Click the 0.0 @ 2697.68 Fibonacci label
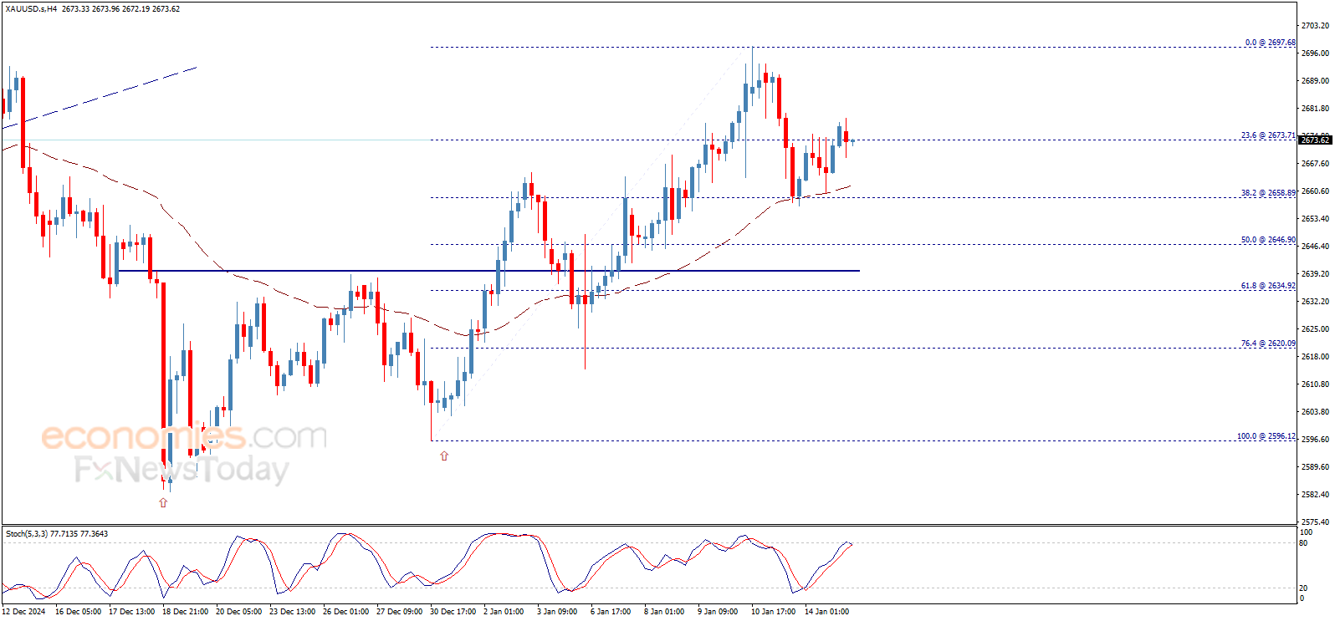The width and height of the screenshot is (1335, 621). [1269, 43]
